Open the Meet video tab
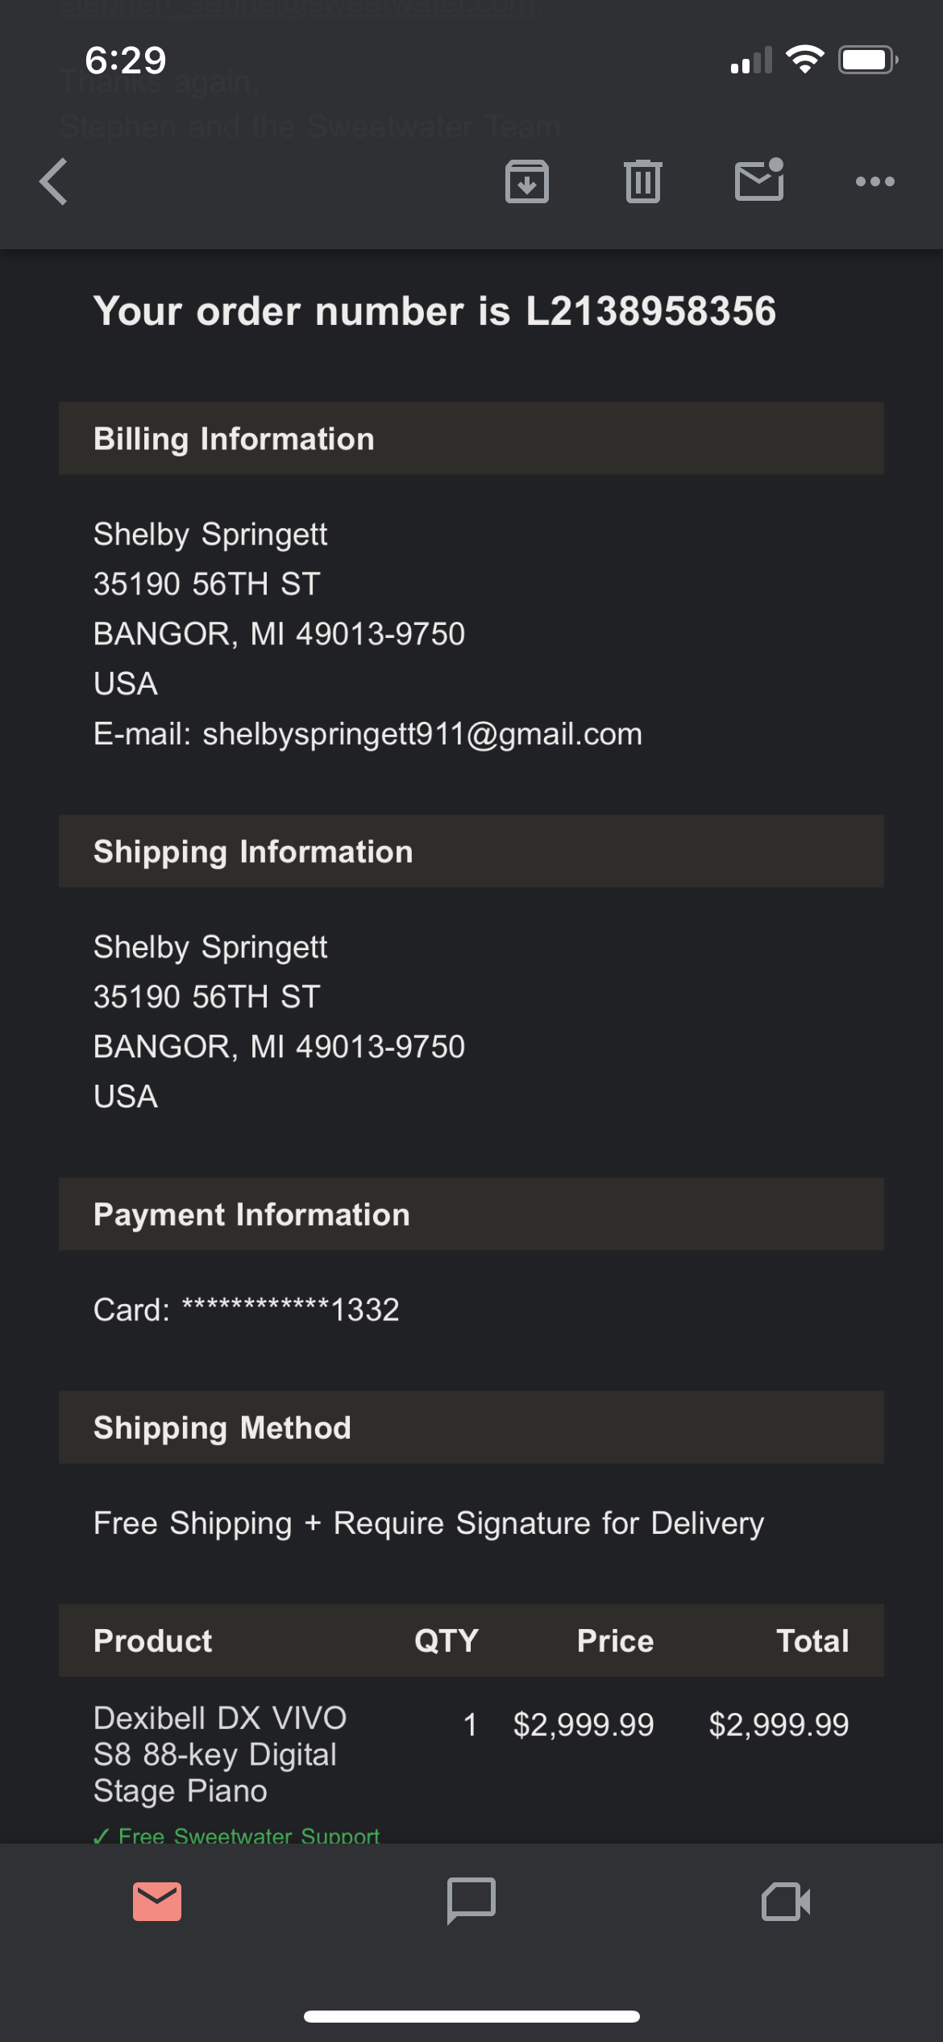This screenshot has height=2042, width=943. pos(786,1901)
